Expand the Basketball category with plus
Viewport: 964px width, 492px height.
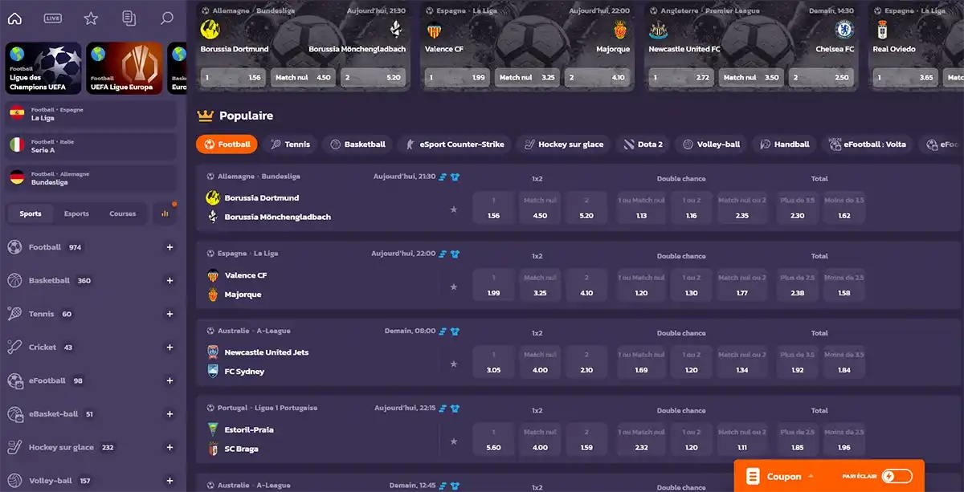[170, 281]
